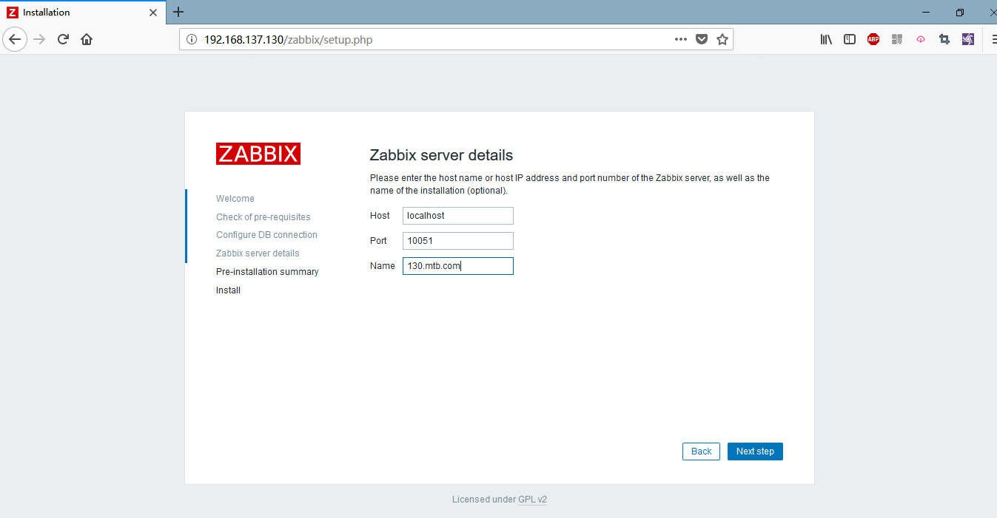Image resolution: width=997 pixels, height=518 pixels.
Task: Click the browser Back arrow button
Action: tap(15, 39)
